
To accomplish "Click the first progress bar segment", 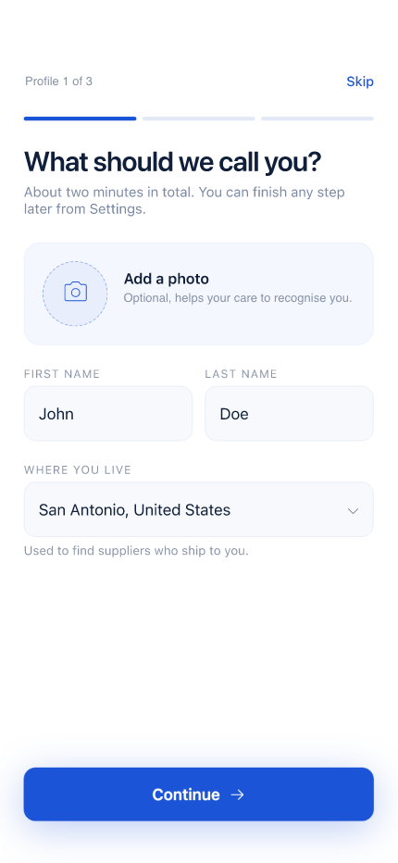I will [80, 119].
